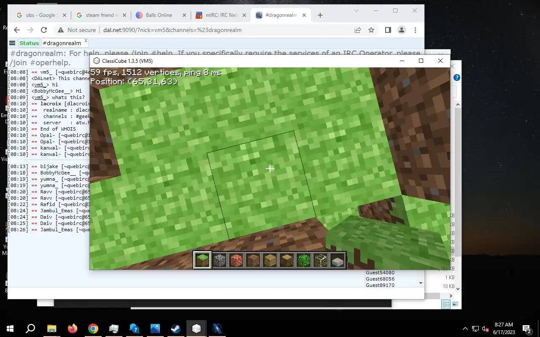Switch to the #dragonrealm browser tab

tap(281, 15)
